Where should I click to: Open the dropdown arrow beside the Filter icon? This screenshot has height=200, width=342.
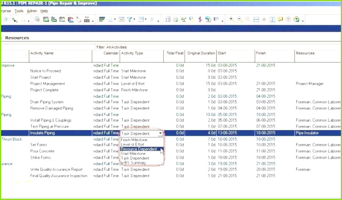click(134, 19)
